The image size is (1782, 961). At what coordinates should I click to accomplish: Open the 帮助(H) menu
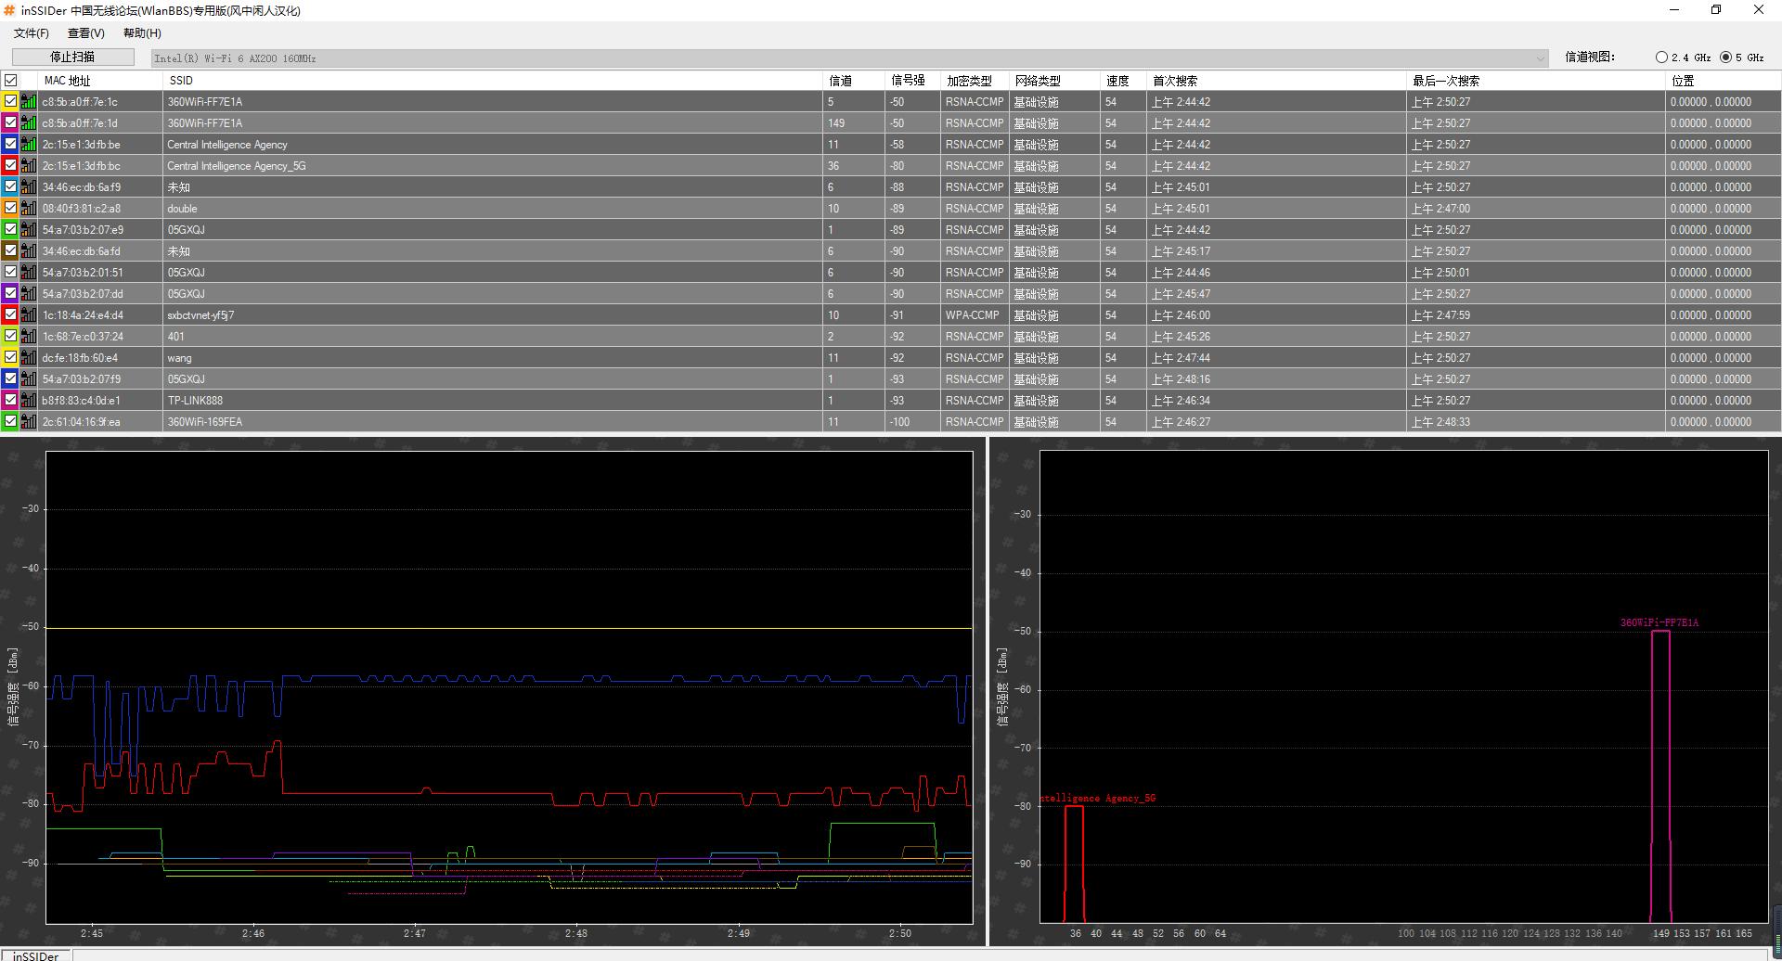142,33
